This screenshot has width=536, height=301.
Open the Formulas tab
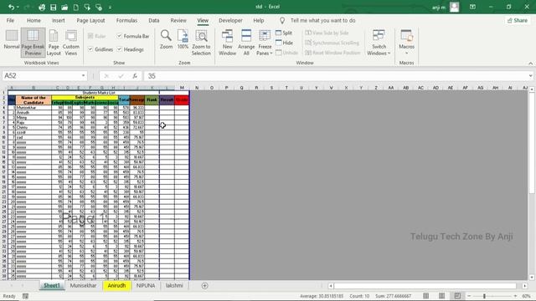tap(126, 20)
